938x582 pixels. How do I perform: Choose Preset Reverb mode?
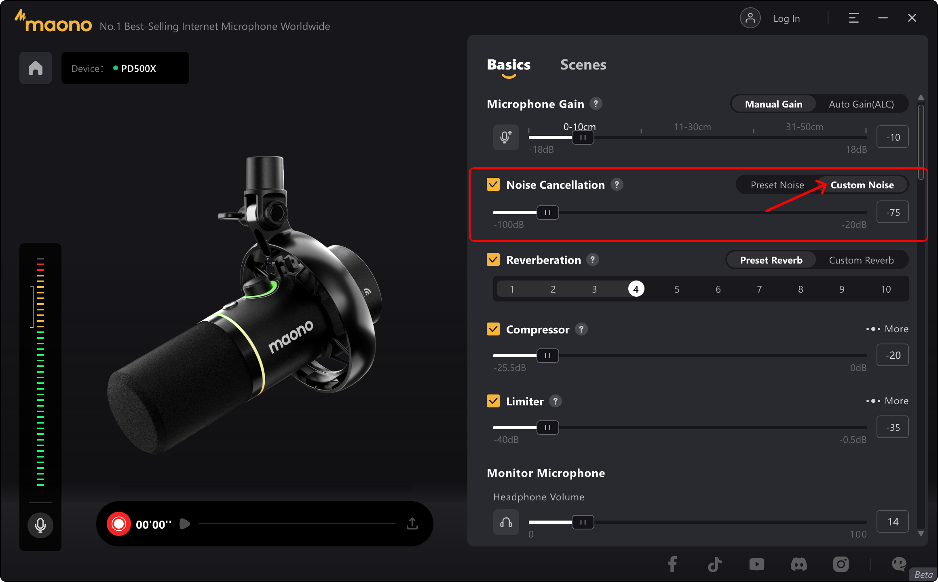pyautogui.click(x=771, y=260)
